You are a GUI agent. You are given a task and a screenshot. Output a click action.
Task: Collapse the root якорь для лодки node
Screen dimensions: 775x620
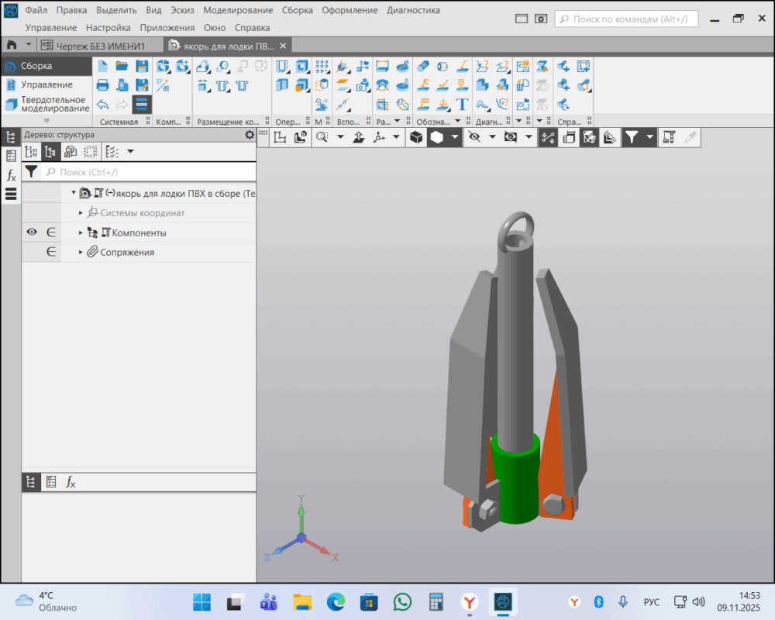click(74, 193)
